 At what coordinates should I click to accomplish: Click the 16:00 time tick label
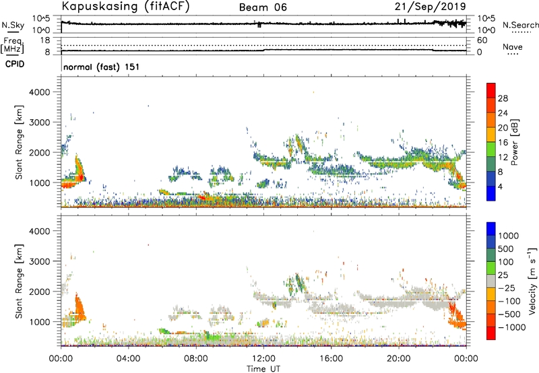coord(331,359)
